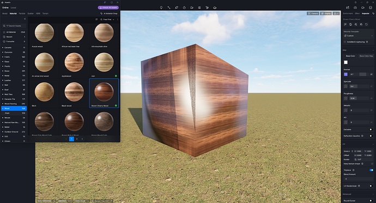Click the Unlock All Assets button
The height and width of the screenshot is (203, 376).
coord(108,8)
